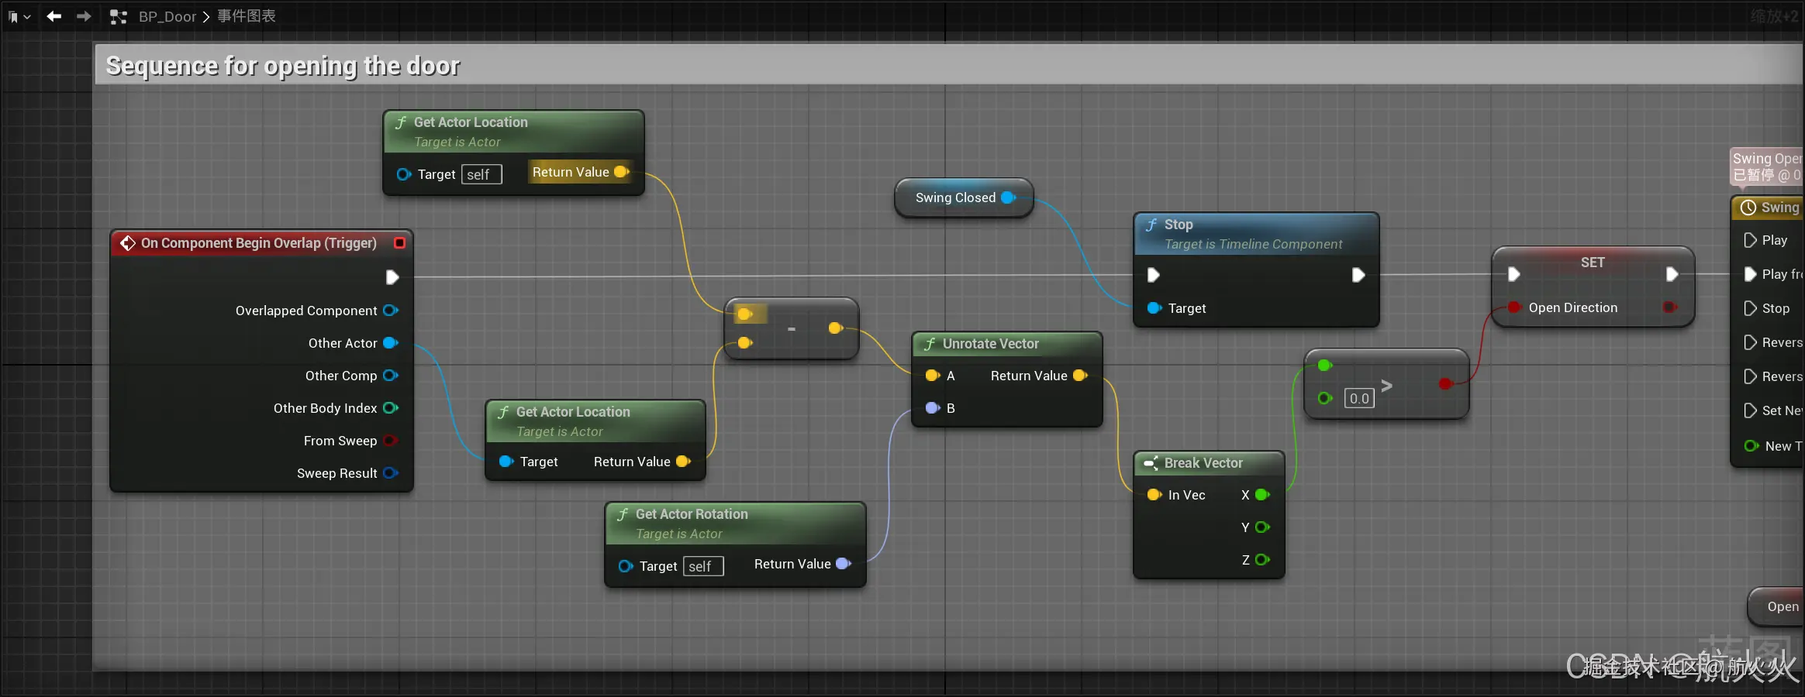Click the Other Actor output pin
1805x697 pixels.
(391, 343)
